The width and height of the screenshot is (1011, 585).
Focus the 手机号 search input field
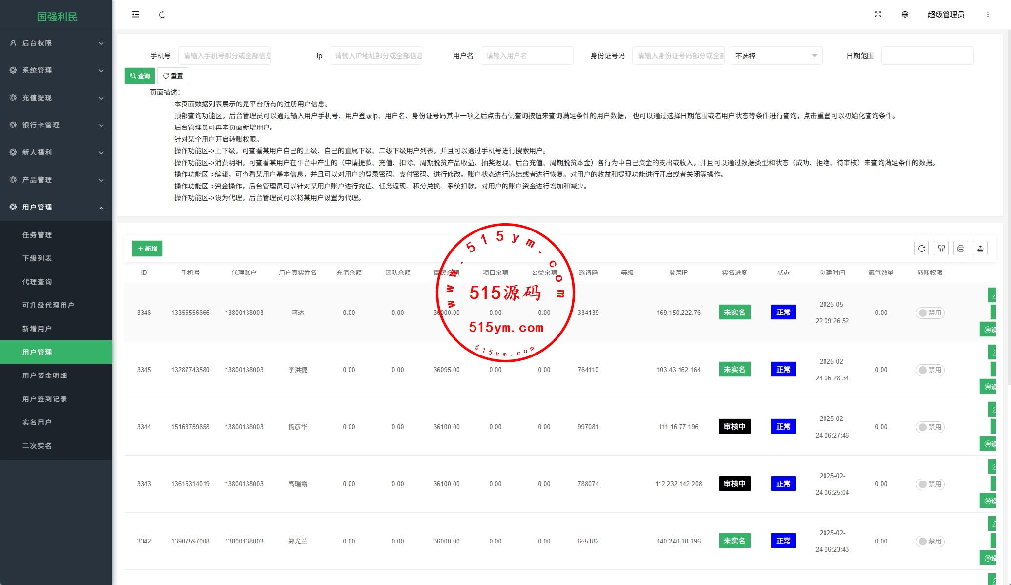[225, 56]
